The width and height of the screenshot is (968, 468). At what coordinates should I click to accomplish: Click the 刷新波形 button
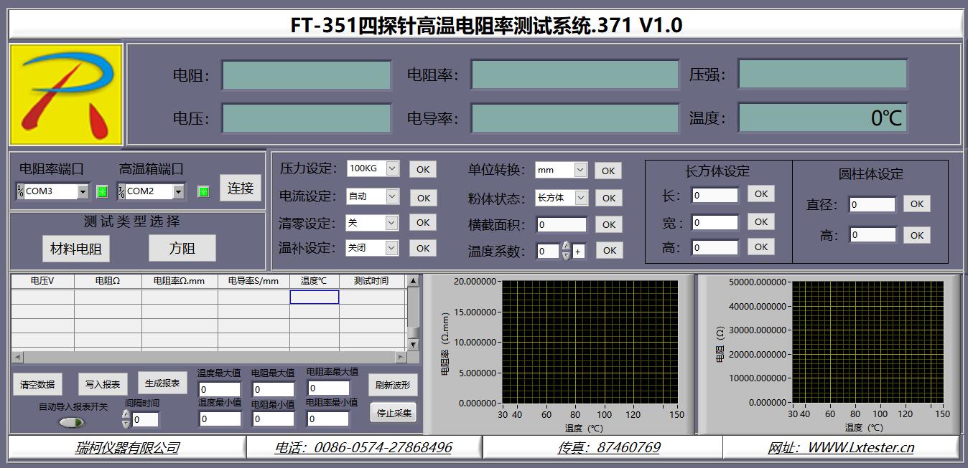[392, 385]
